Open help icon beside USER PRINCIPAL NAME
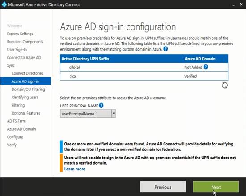This screenshot has width=246, height=196. (x=102, y=105)
